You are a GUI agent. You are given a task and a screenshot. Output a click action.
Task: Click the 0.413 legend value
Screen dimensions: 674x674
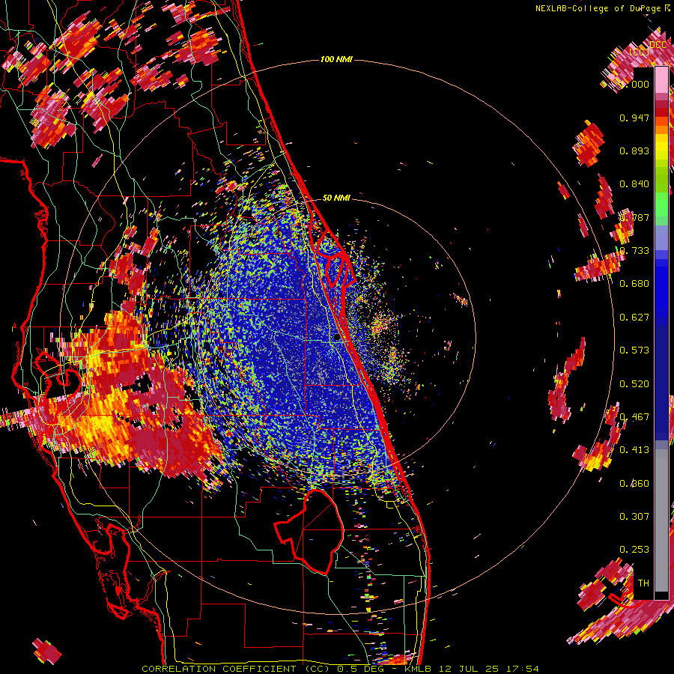pos(634,450)
